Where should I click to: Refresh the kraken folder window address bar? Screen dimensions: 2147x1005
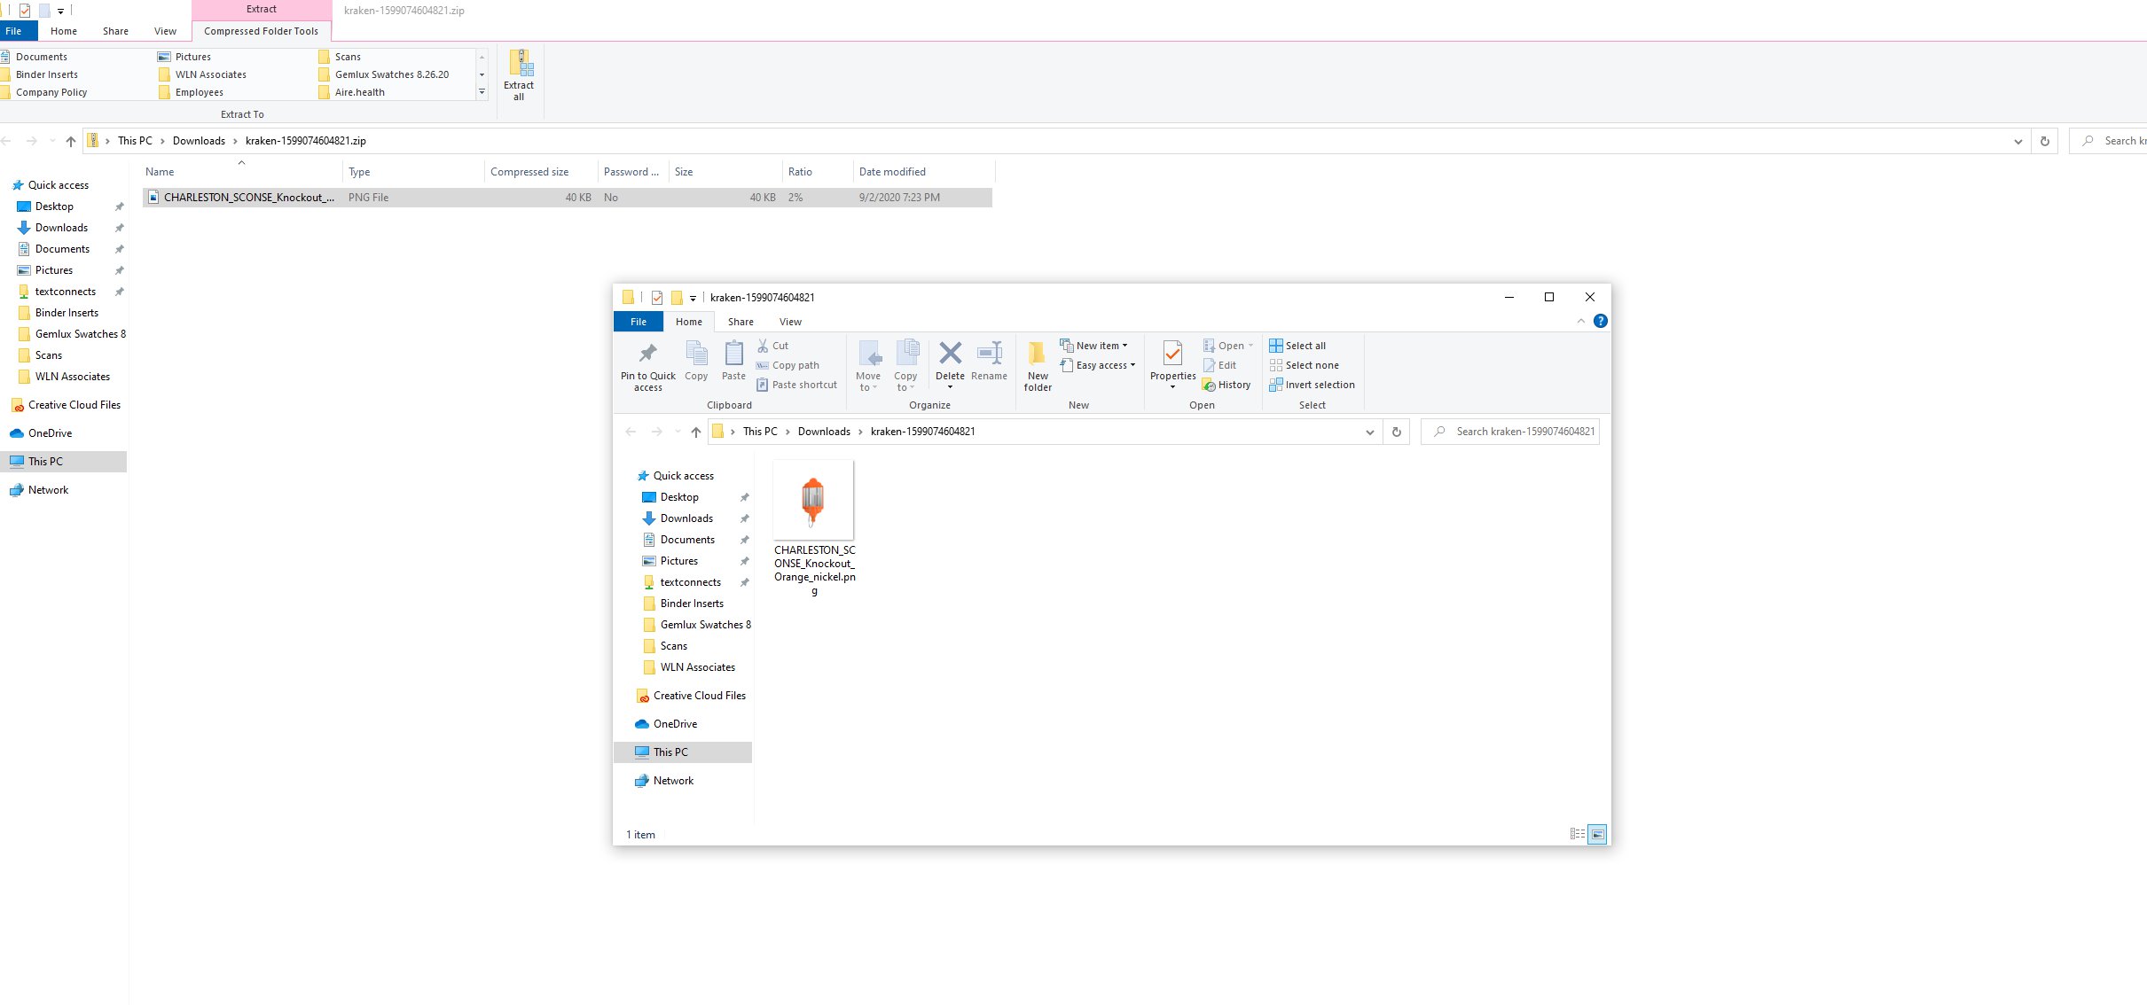point(1397,432)
